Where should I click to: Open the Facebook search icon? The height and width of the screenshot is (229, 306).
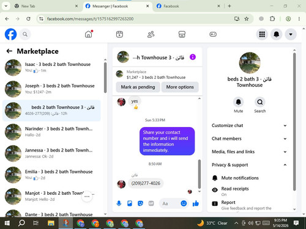[25, 34]
